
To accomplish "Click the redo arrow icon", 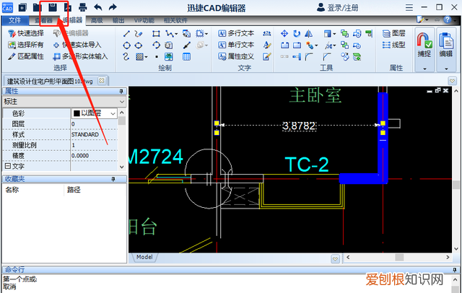I will [x=113, y=7].
